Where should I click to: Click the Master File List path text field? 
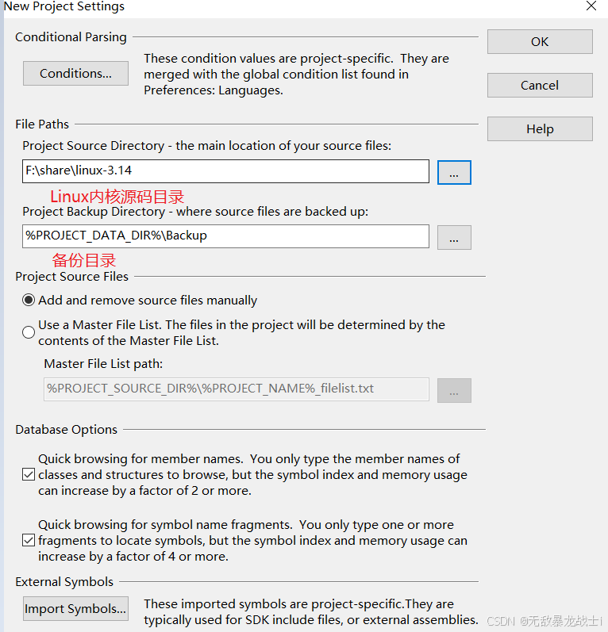tap(236, 389)
